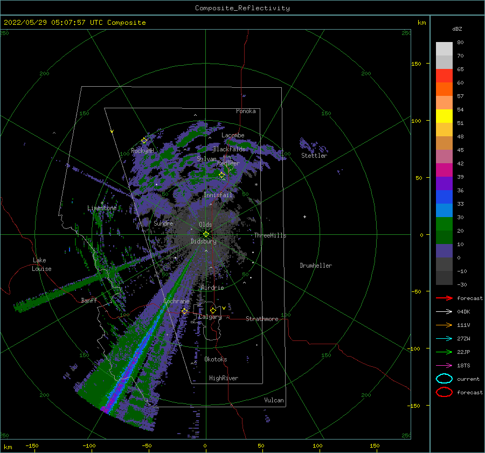Image resolution: width=485 pixels, height=453 pixels.
Task: Click the Lacombe town label
Action: (x=233, y=135)
